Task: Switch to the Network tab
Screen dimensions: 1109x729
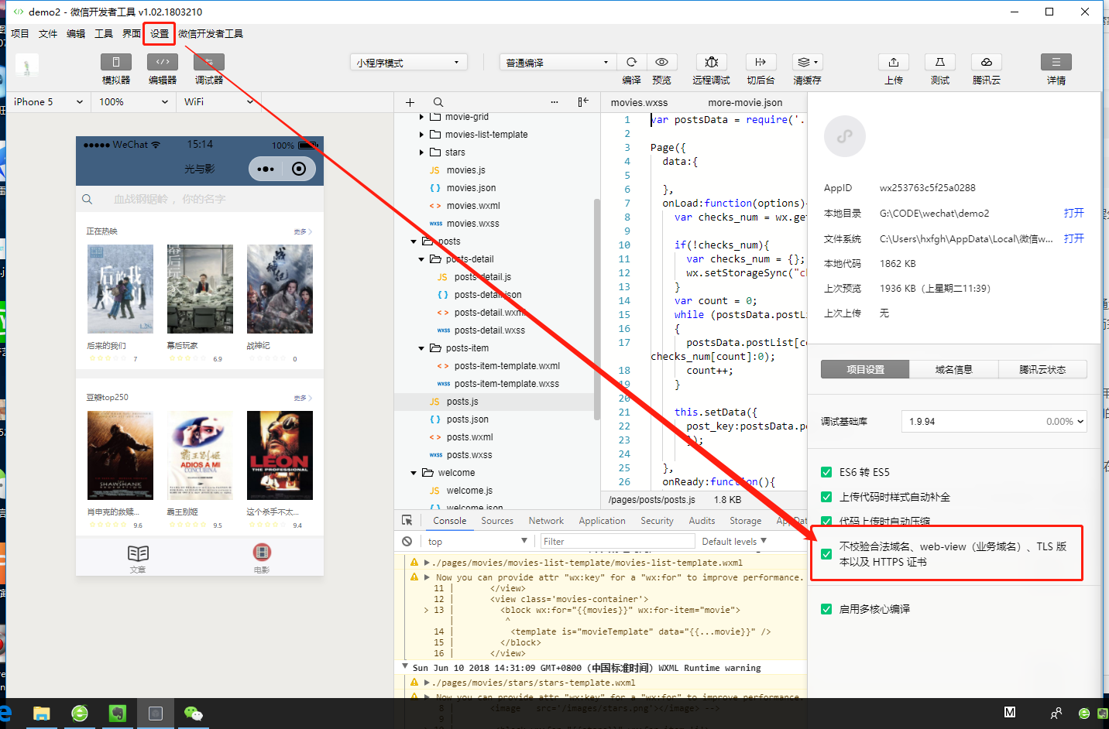Action: [546, 521]
